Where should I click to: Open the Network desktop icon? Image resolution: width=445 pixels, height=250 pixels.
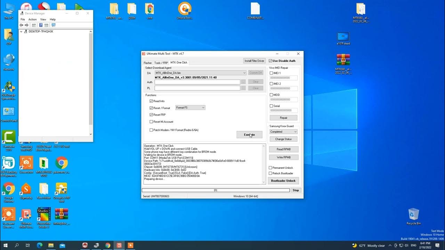point(9,62)
